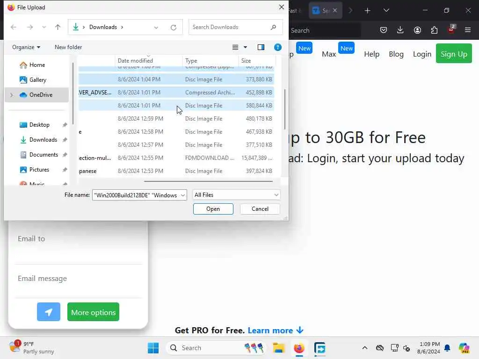Refresh the Downloads folder listing
Viewport: 479px width, 359px height.
[174, 28]
